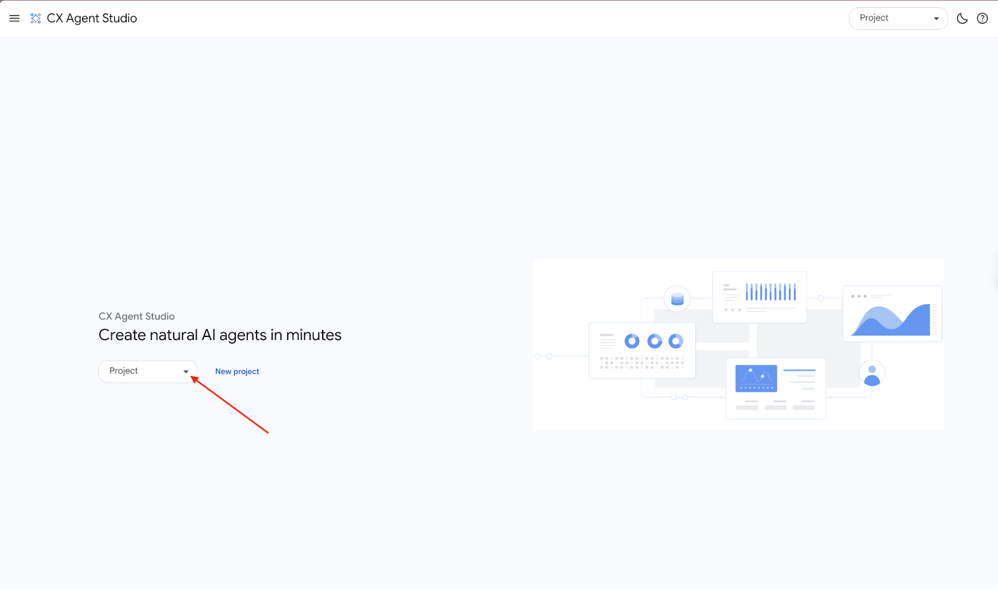Click the CX Agent Studio logo icon
Viewport: 998px width, 589px height.
[x=35, y=19]
